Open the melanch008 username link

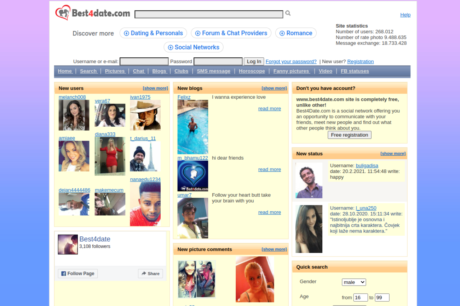72,97
